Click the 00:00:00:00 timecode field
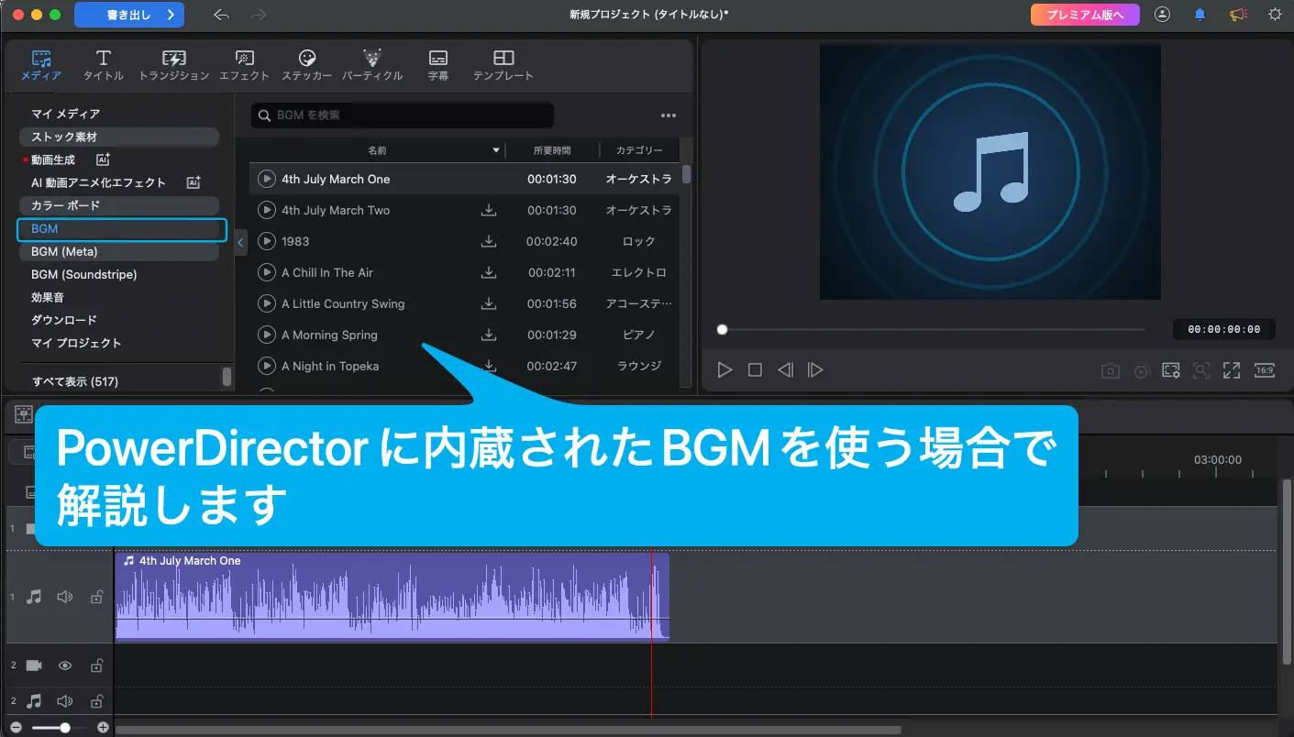This screenshot has width=1294, height=737. [1223, 329]
